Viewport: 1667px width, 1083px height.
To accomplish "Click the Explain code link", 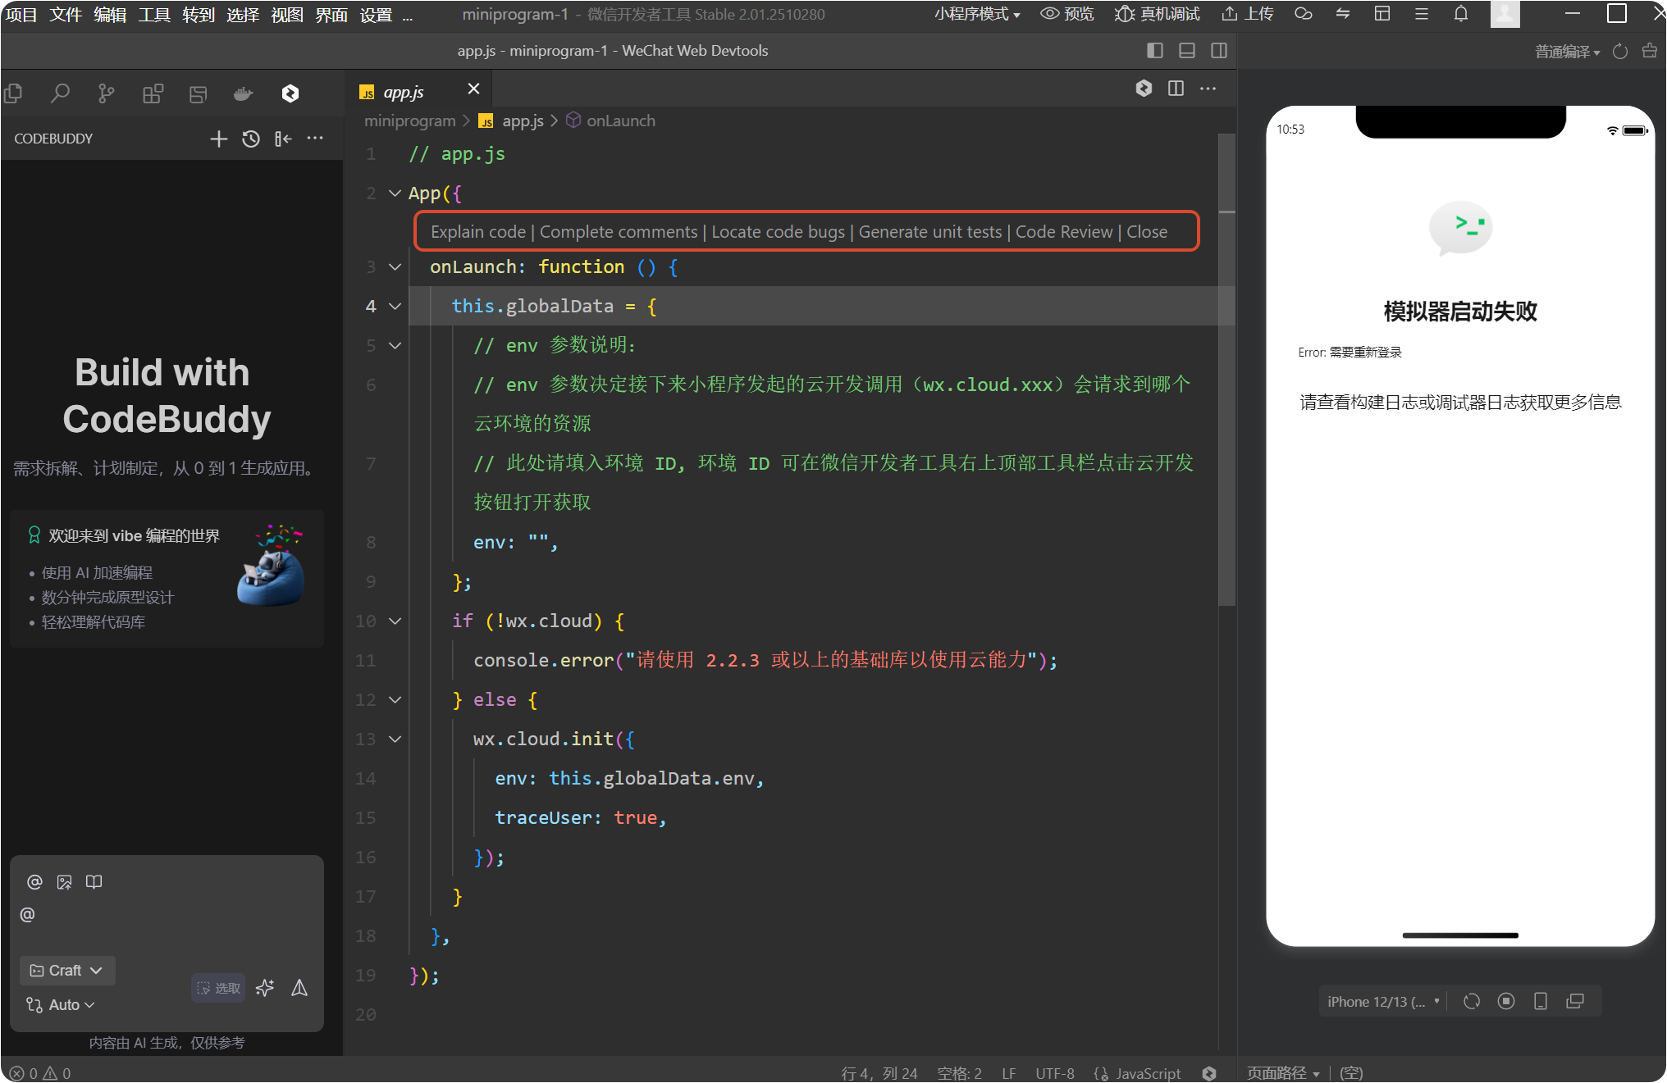I will point(478,232).
